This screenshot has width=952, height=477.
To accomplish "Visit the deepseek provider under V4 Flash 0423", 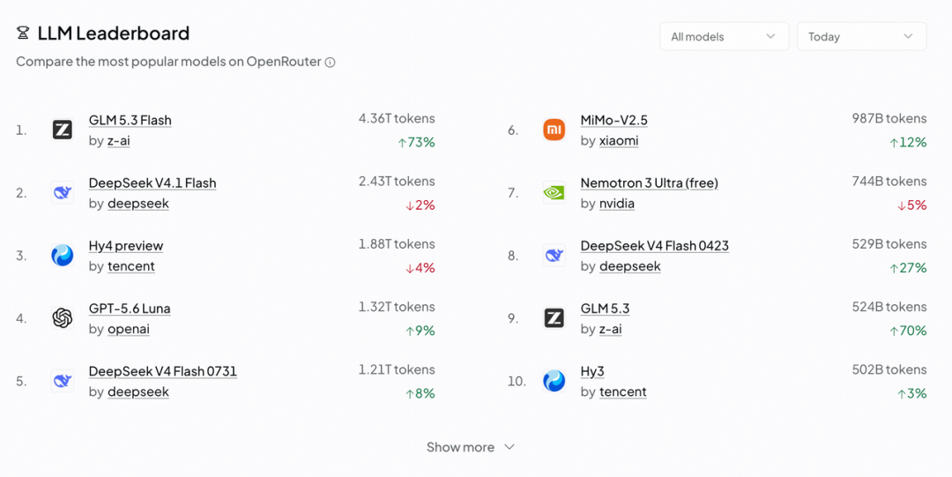I will point(629,266).
